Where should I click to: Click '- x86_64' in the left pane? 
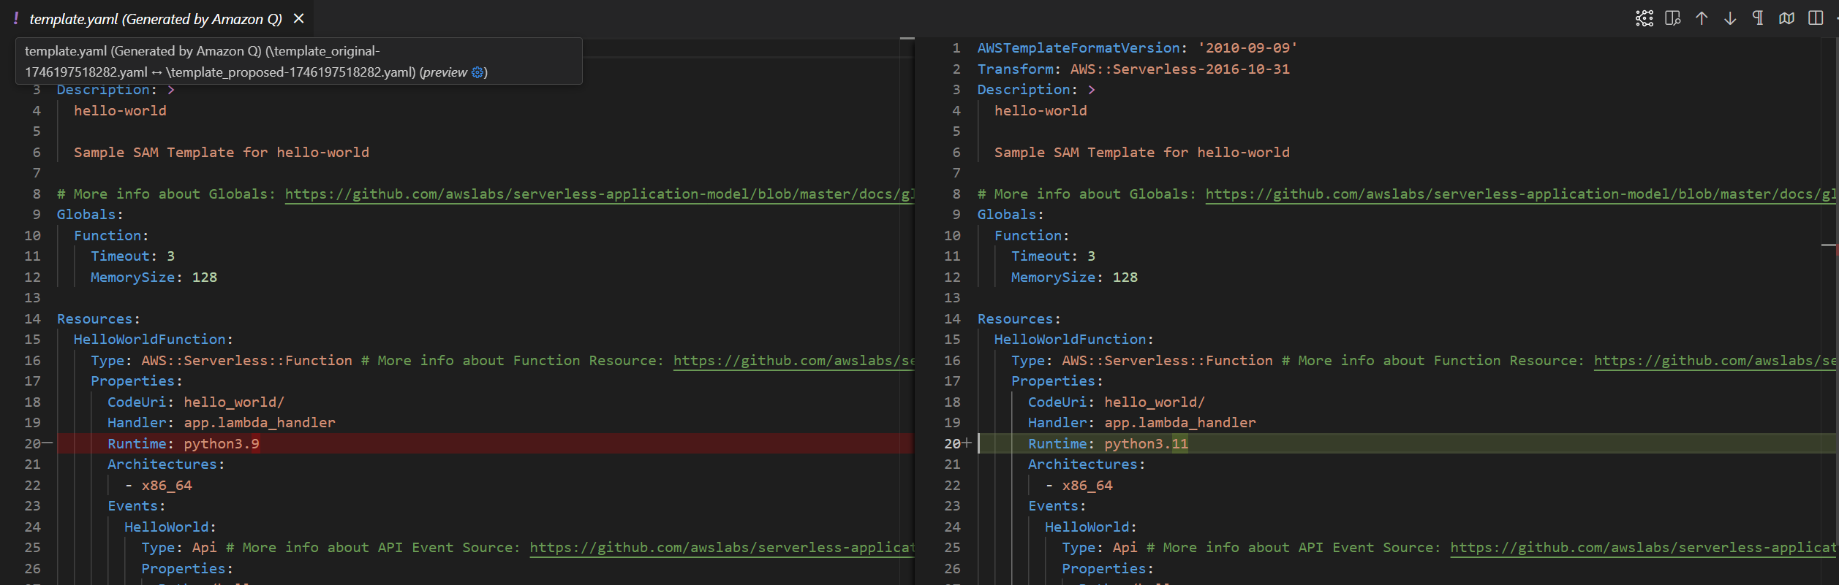click(x=158, y=485)
